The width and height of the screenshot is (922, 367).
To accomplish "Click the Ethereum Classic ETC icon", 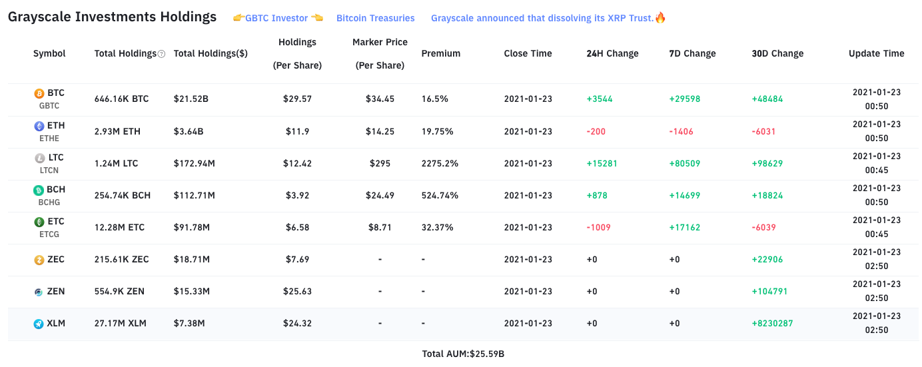I will 39,222.
